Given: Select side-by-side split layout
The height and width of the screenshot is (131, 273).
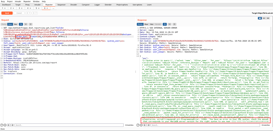Looking at the screenshot, I should point(260,18).
